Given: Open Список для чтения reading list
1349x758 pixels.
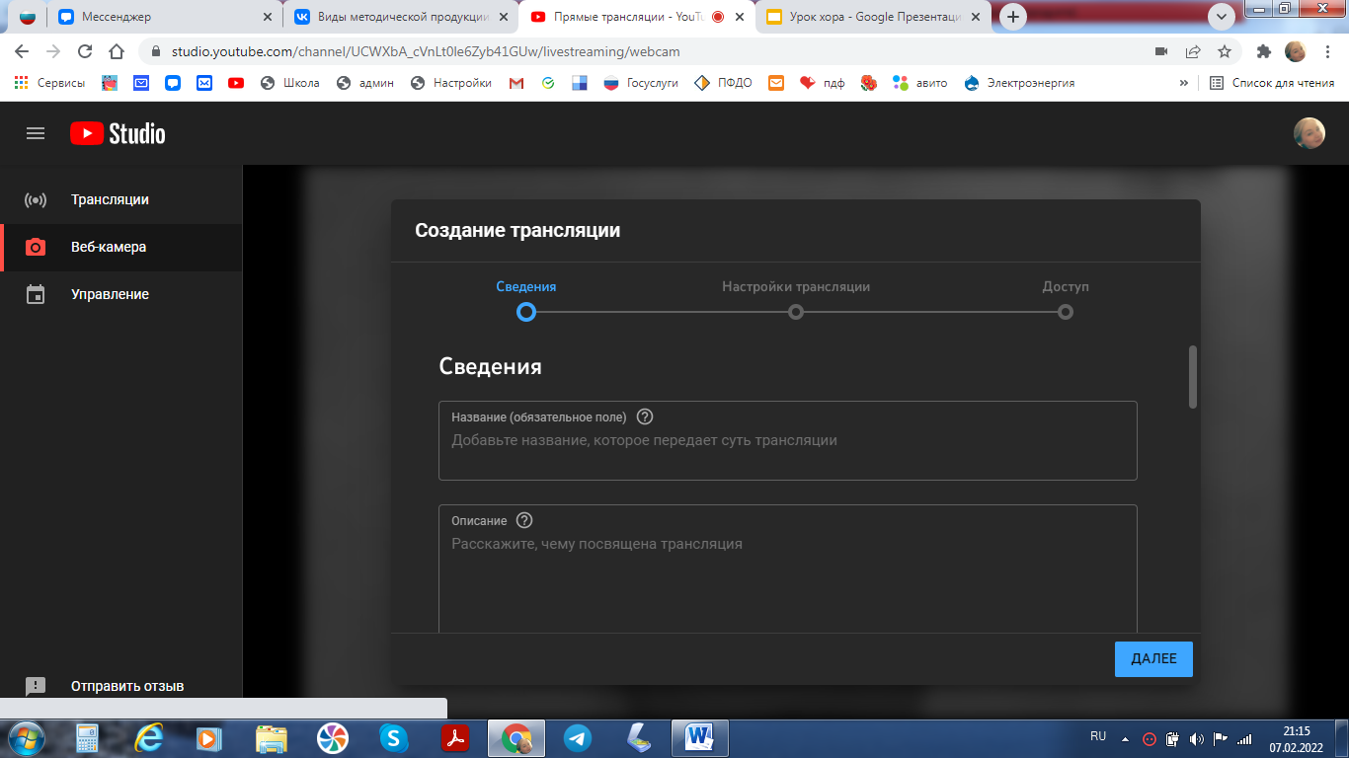Looking at the screenshot, I should coord(1273,83).
